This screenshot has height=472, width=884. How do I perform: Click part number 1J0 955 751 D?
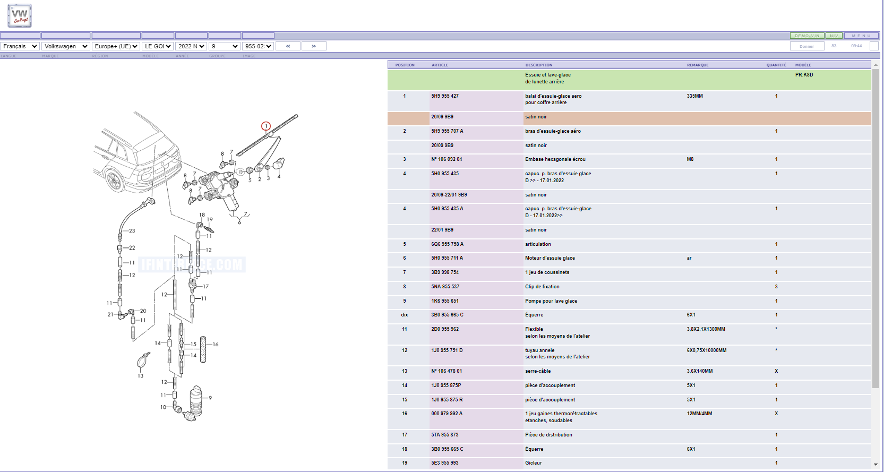[447, 350]
